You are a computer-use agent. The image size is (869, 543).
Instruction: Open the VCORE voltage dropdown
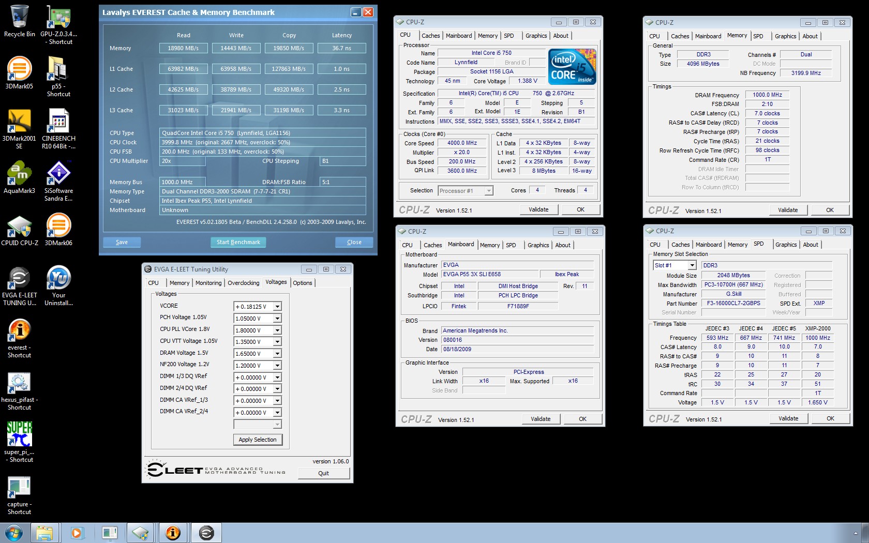click(x=277, y=307)
